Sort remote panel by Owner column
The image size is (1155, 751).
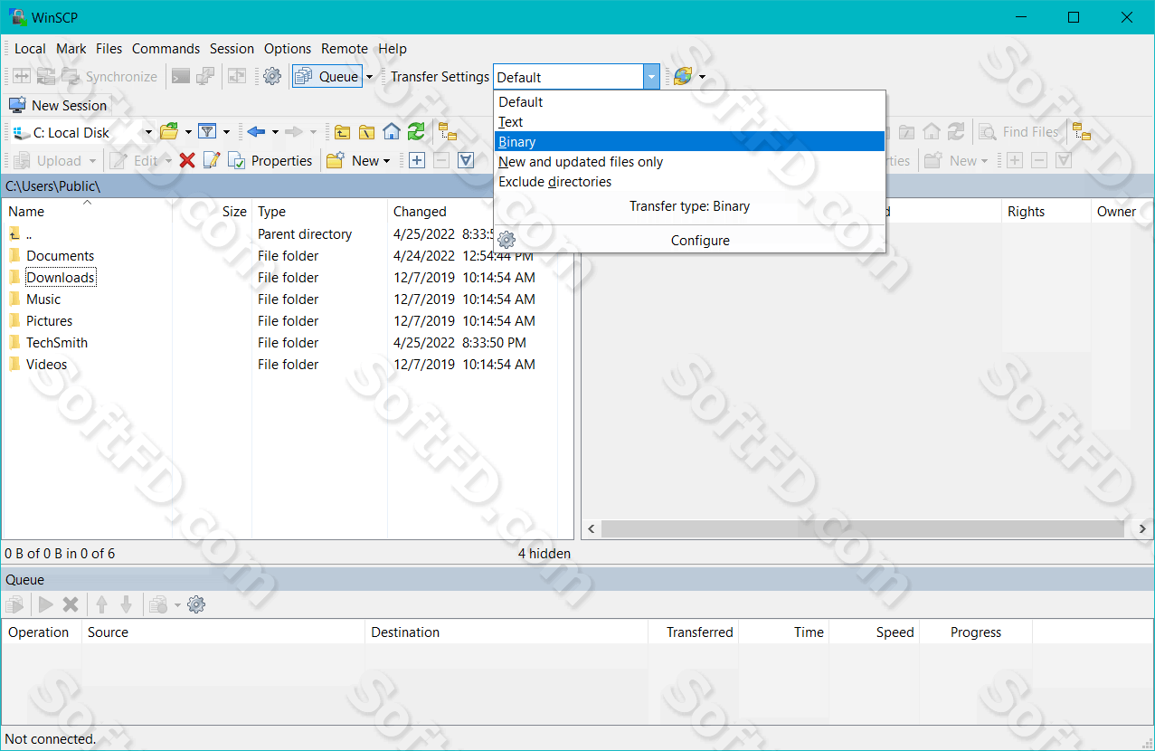pyautogui.click(x=1122, y=212)
